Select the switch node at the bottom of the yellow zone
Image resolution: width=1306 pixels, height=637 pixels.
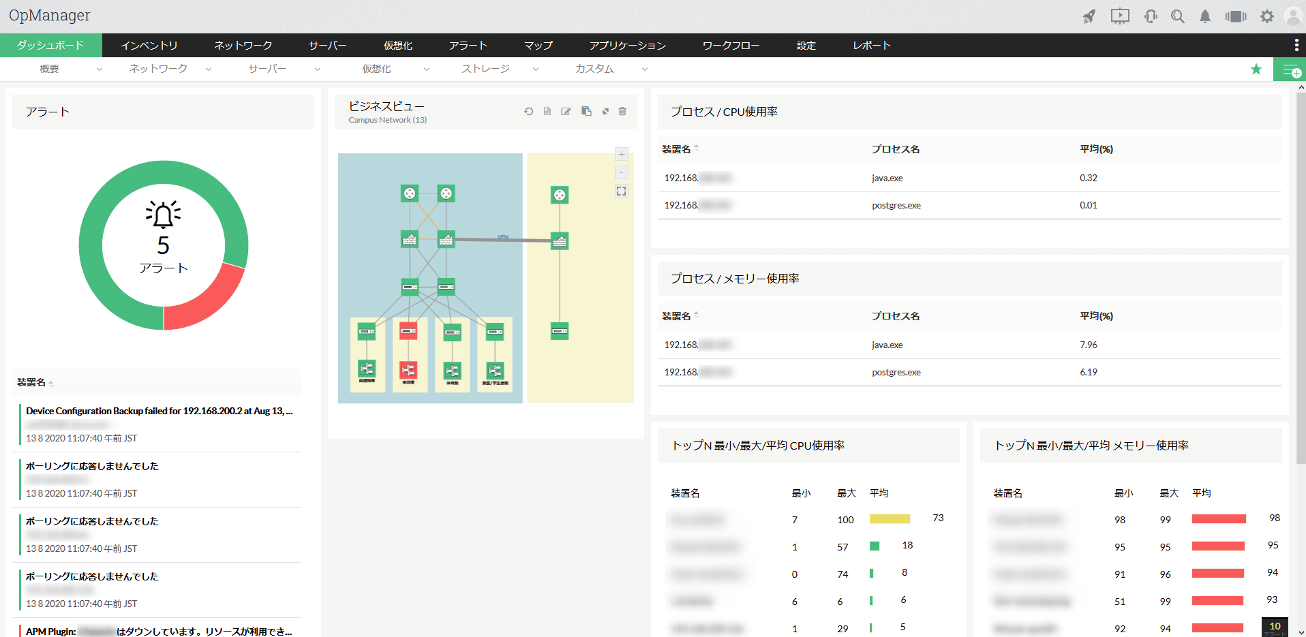tap(560, 331)
